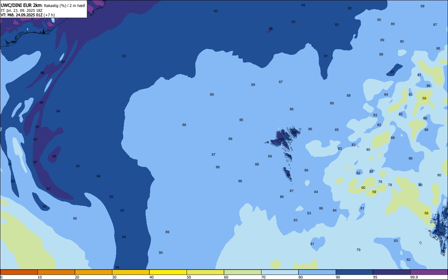Click the 'VT: Mið. 24.09.2025 01Z (+7 h)' line

coord(28,15)
